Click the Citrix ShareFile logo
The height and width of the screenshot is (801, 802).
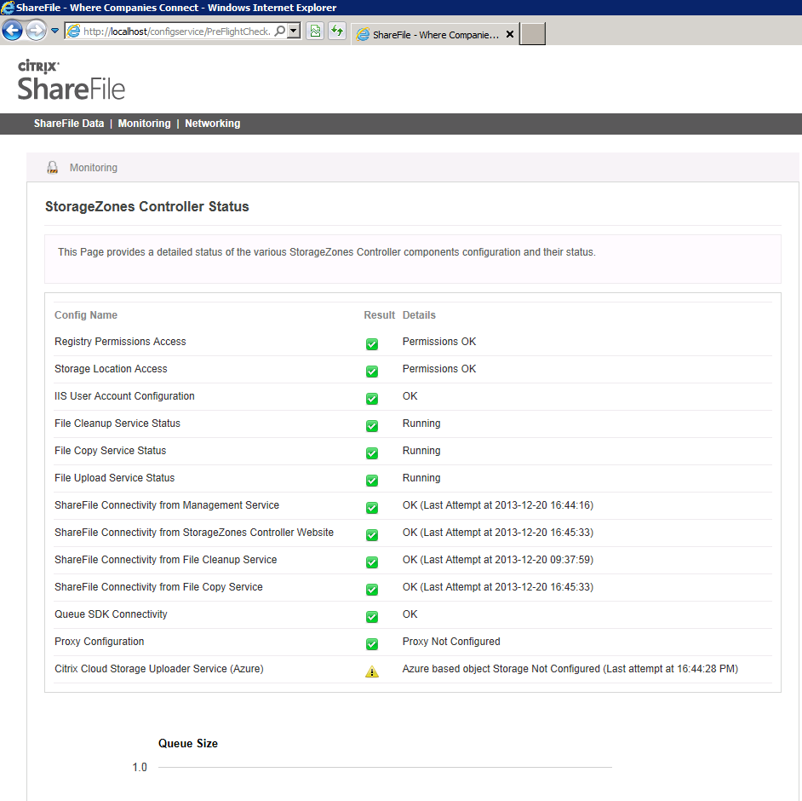pyautogui.click(x=72, y=80)
